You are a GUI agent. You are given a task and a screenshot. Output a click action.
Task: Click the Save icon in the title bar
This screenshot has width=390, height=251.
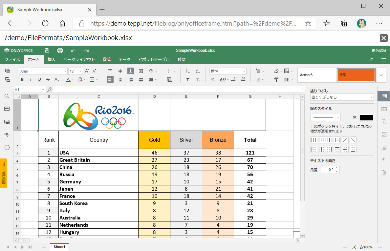(47, 51)
